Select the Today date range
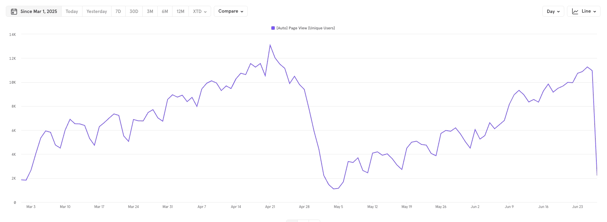The height and width of the screenshot is (222, 607). pos(72,11)
